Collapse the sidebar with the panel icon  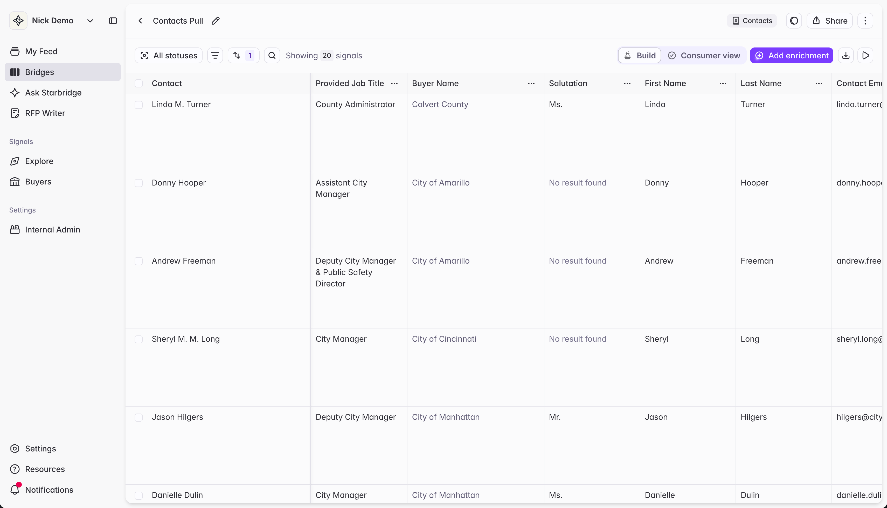(113, 21)
